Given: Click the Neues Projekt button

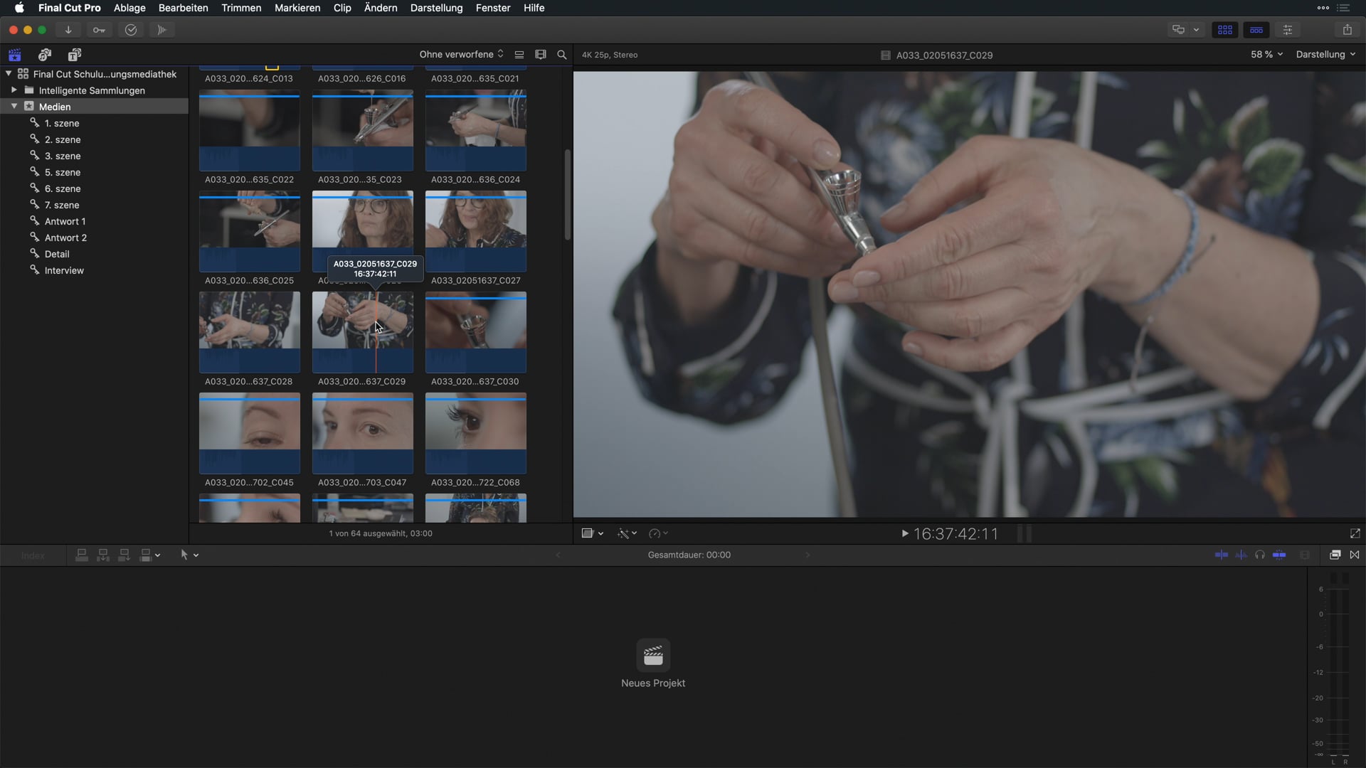Looking at the screenshot, I should [653, 656].
